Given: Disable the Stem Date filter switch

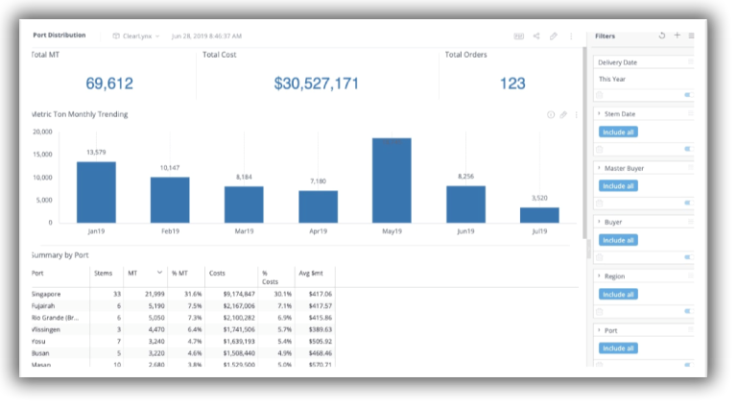Looking at the screenshot, I should [x=689, y=149].
